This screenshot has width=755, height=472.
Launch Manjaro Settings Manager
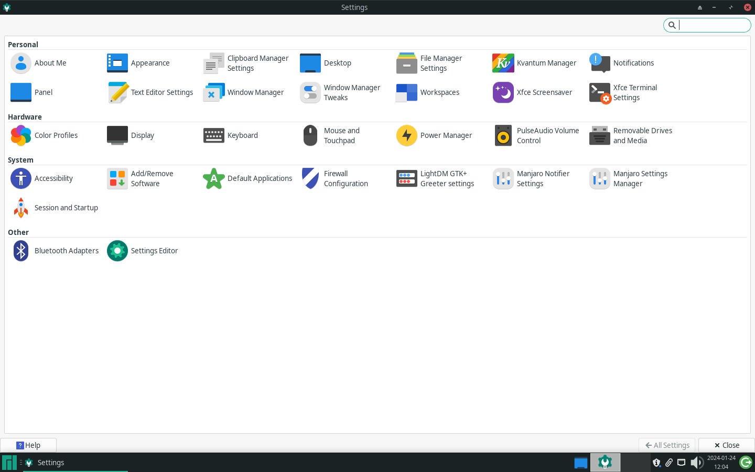pyautogui.click(x=640, y=178)
